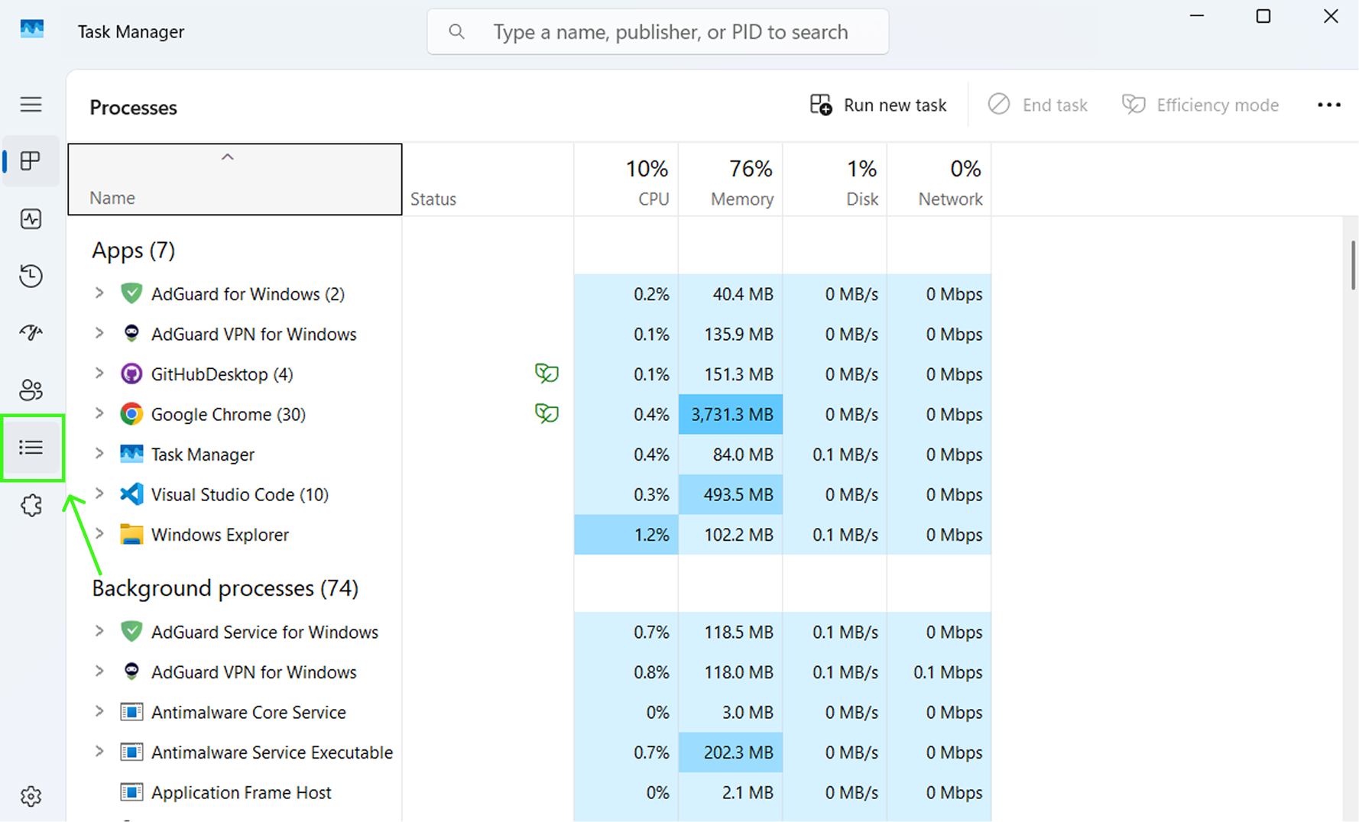This screenshot has height=822, width=1359.
Task: Focus the name, publisher, or PID search box
Action: (658, 31)
